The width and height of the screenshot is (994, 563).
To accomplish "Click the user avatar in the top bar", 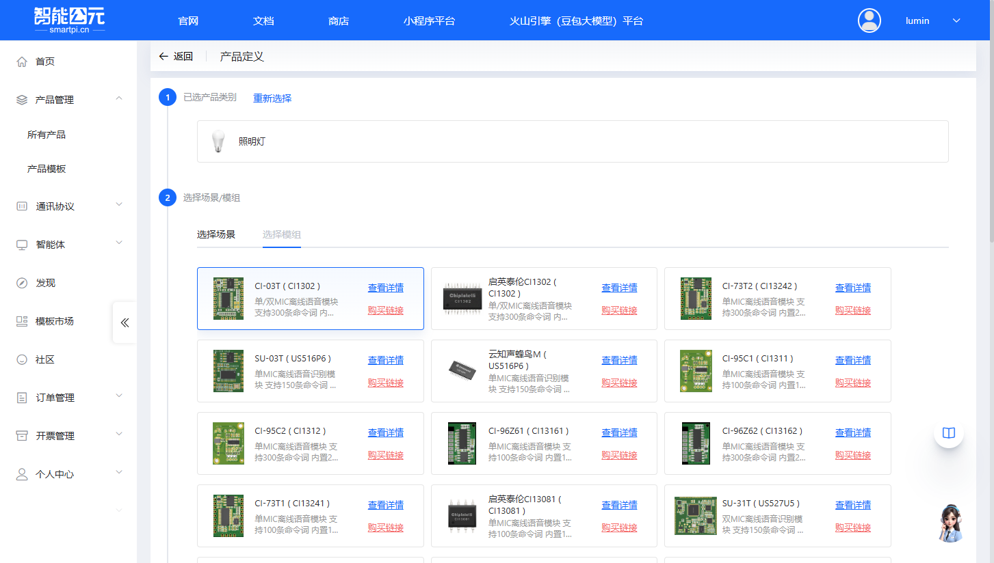I will coord(869,20).
